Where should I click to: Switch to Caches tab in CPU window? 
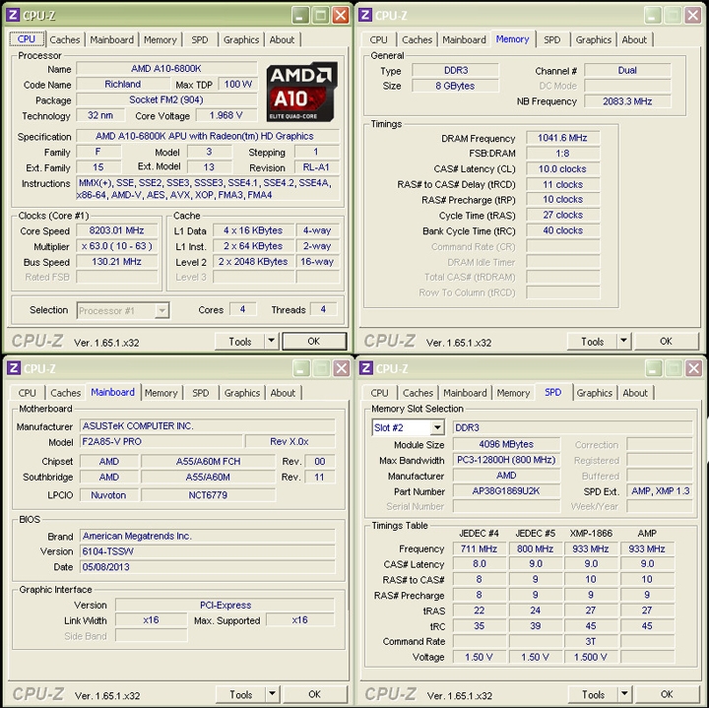pyautogui.click(x=65, y=39)
